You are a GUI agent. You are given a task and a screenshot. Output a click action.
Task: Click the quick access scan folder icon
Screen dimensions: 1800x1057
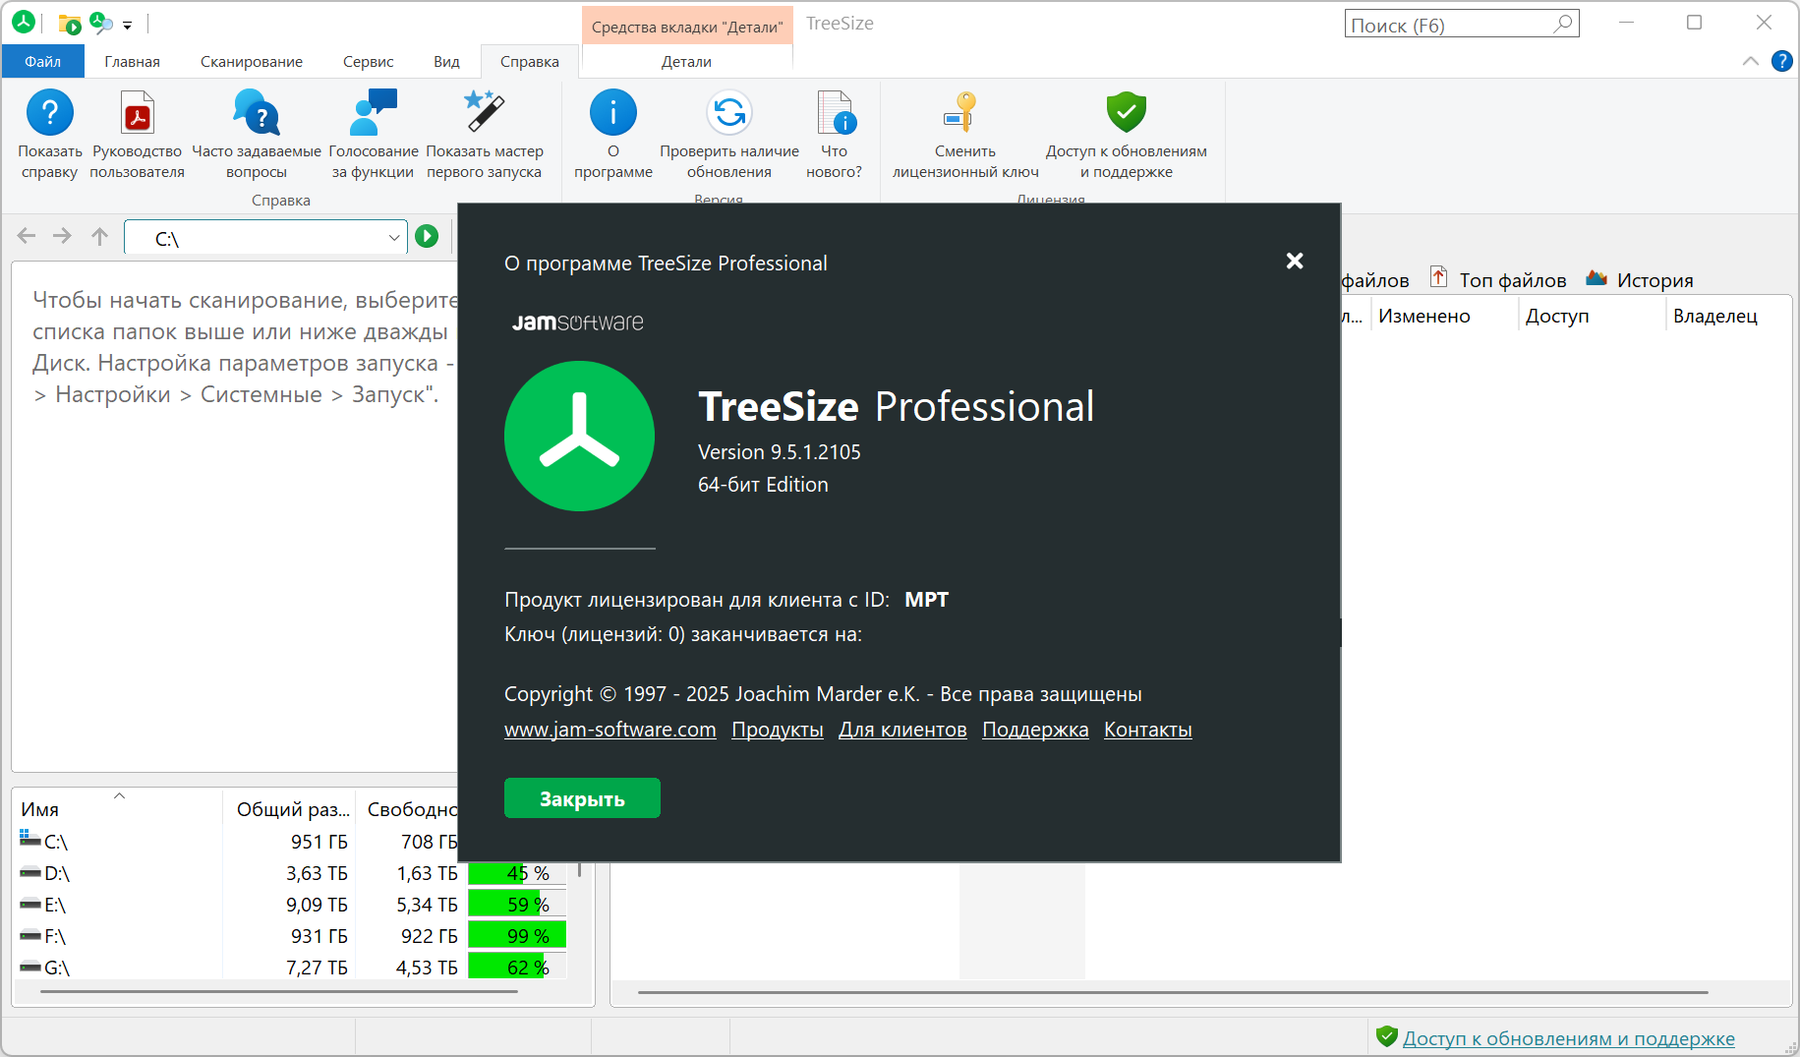pyautogui.click(x=70, y=24)
